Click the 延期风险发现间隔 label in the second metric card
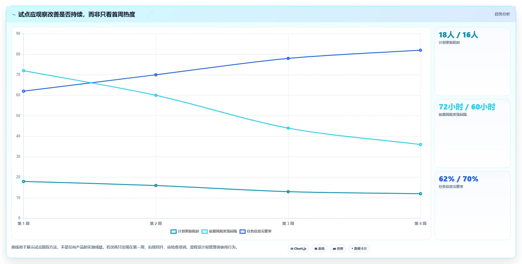 point(453,115)
